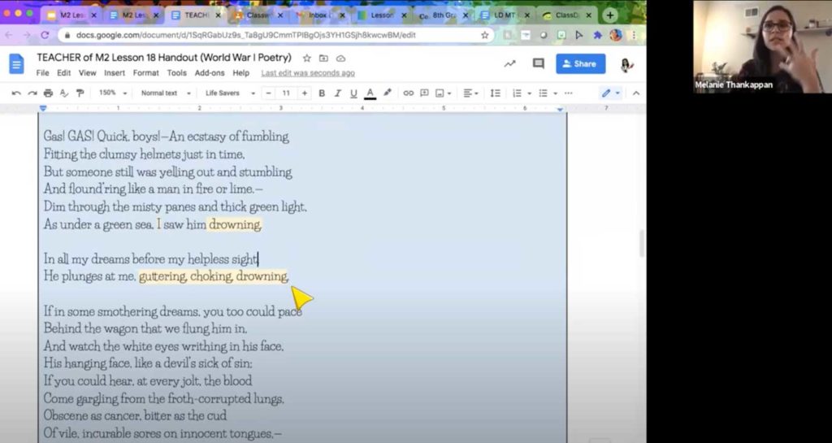Open the 150% zoom dropdown
832x443 pixels.
113,93
